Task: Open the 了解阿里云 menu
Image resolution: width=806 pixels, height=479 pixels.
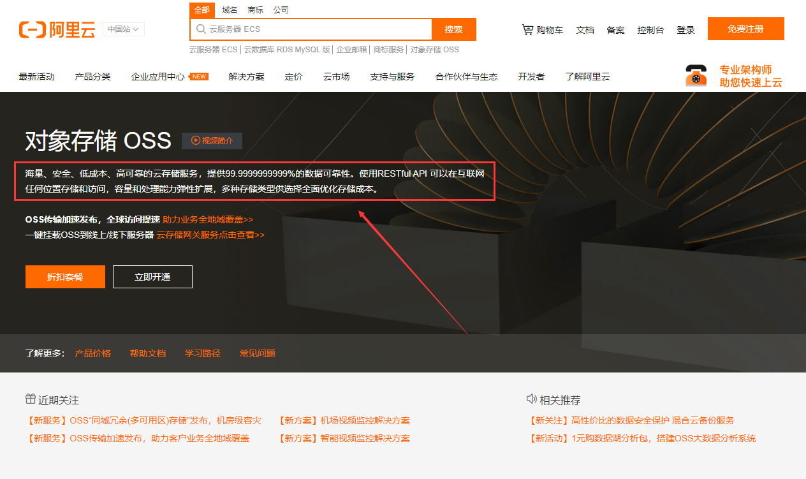Action: [x=587, y=77]
